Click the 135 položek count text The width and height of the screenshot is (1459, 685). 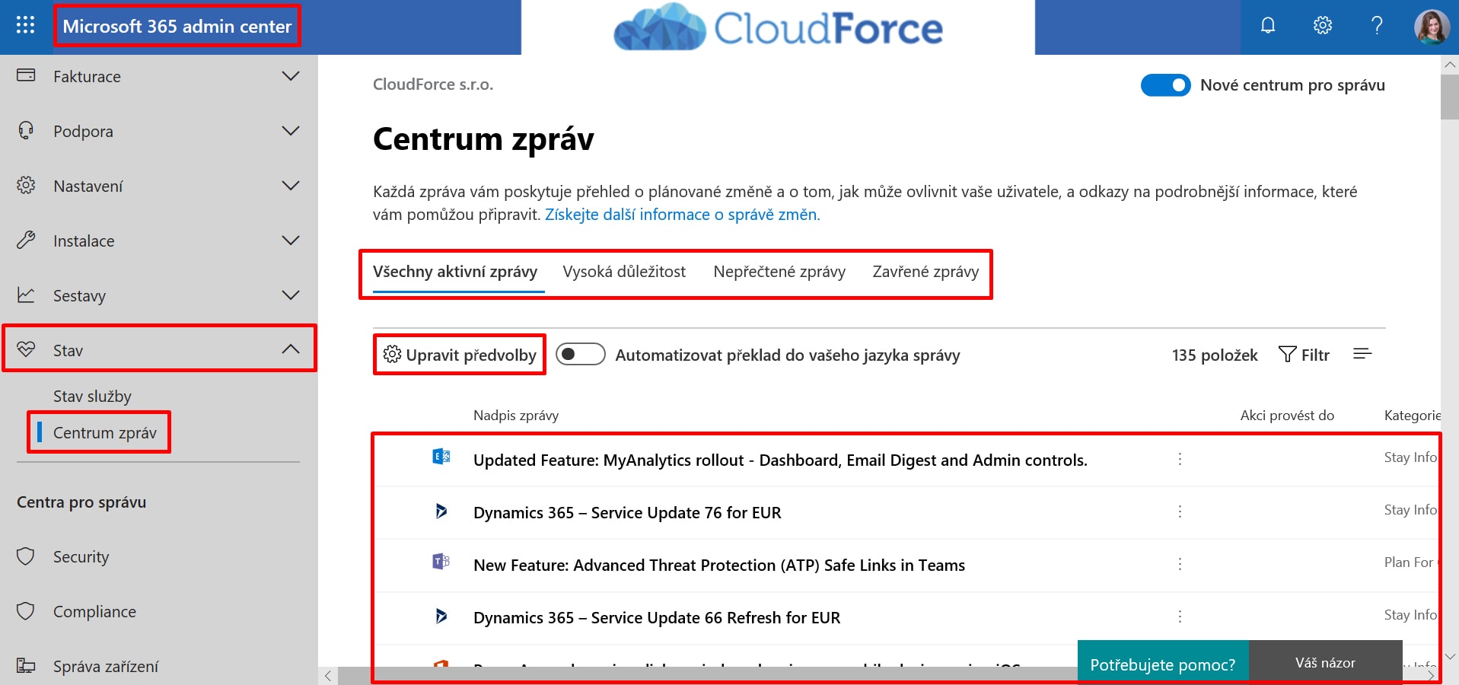[x=1215, y=355]
